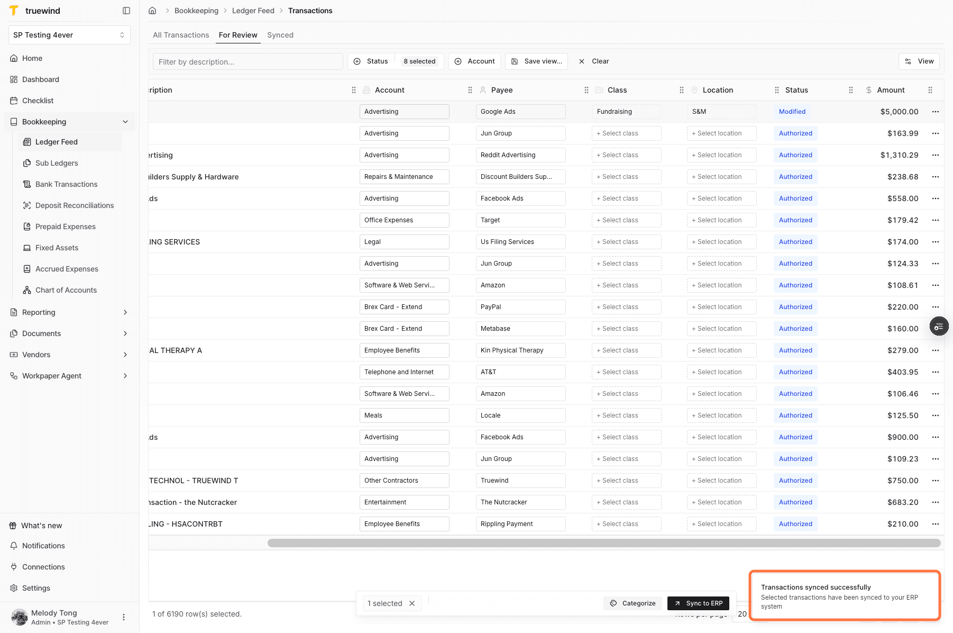Collapse the Bookkeeping section
953x633 pixels.
tap(125, 122)
